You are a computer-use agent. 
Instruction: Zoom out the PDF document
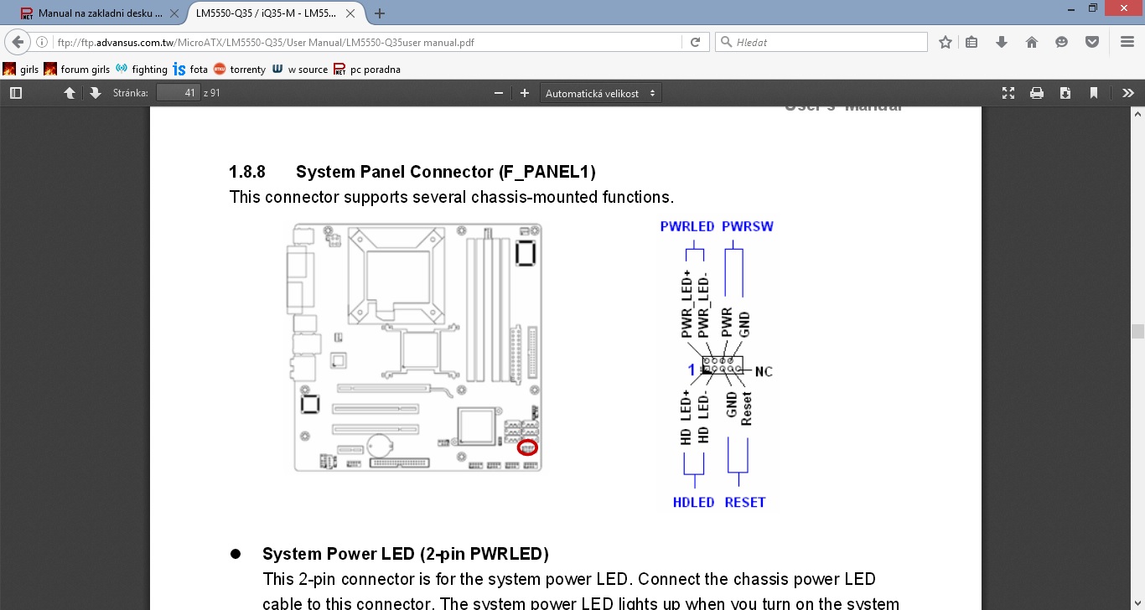tap(499, 93)
